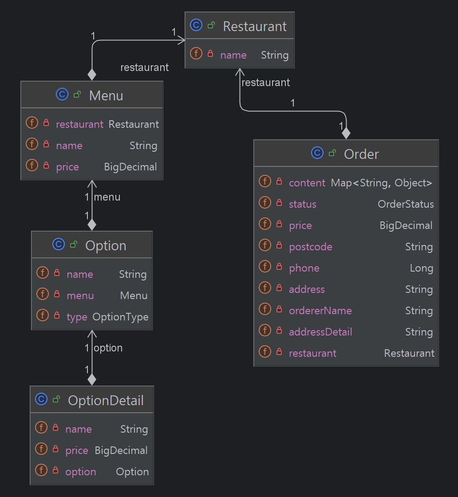Viewport: 458px width, 497px height.
Task: Click the Option class title
Action: point(106,246)
